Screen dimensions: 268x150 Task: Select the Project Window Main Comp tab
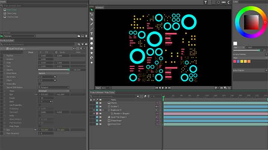pos(102,93)
